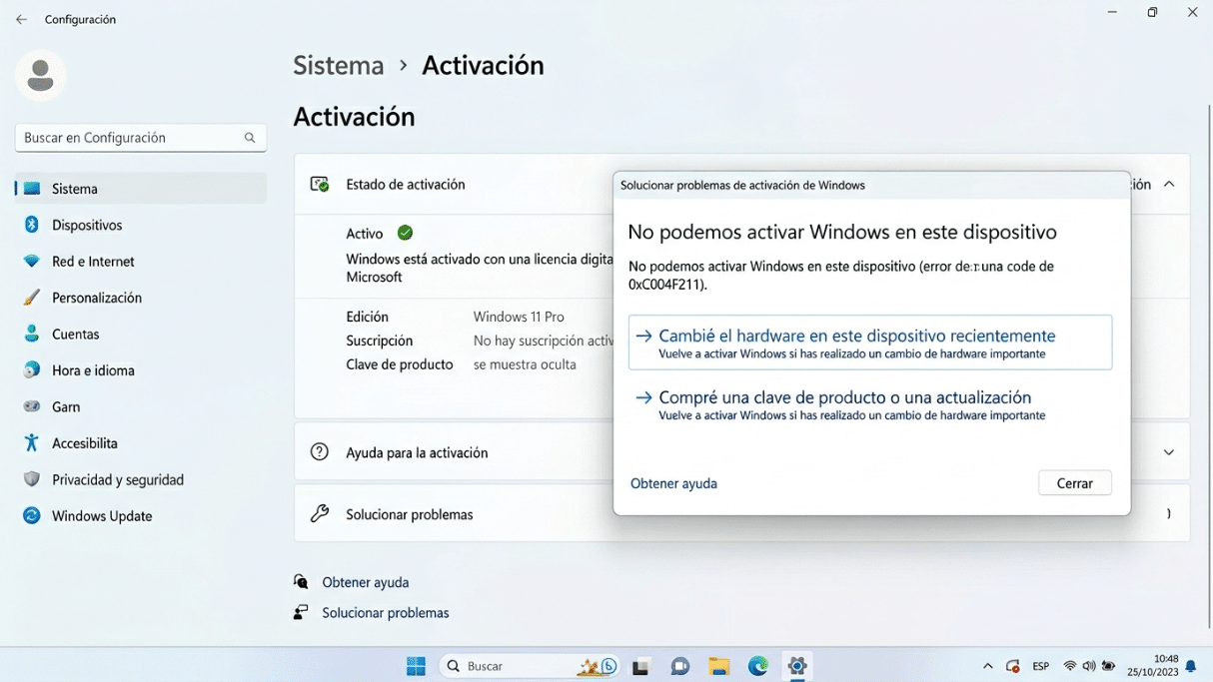Click the error code 0xC004F211 text
Image resolution: width=1213 pixels, height=682 pixels.
(x=665, y=285)
